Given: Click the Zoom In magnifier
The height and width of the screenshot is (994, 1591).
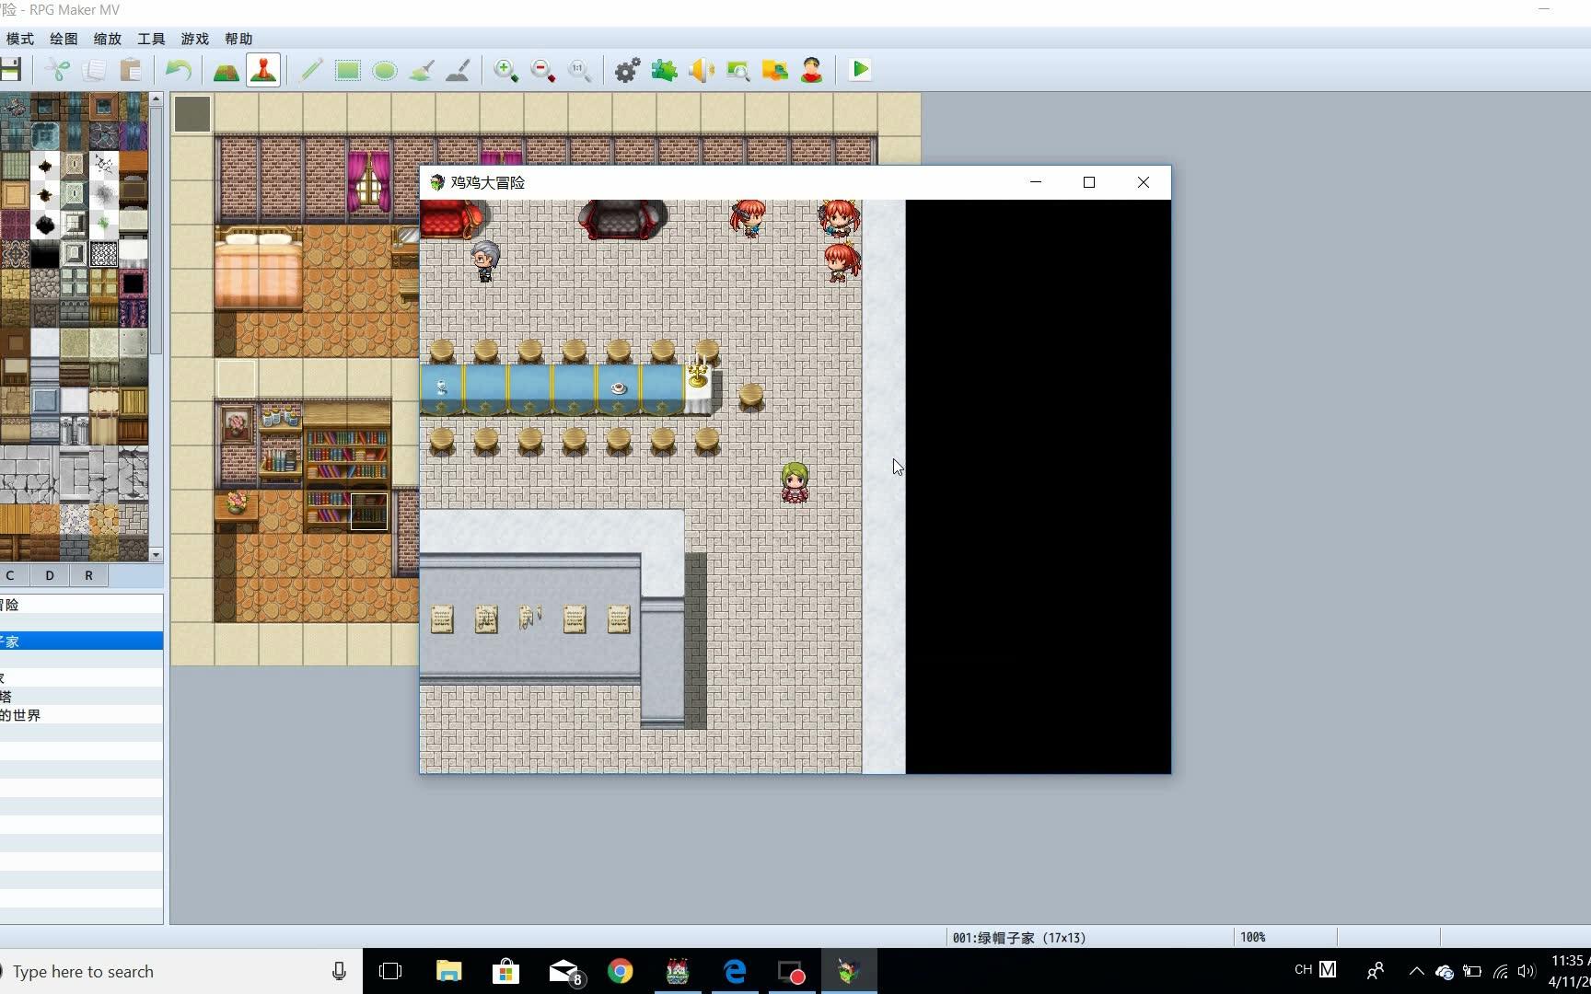Looking at the screenshot, I should click(x=505, y=70).
